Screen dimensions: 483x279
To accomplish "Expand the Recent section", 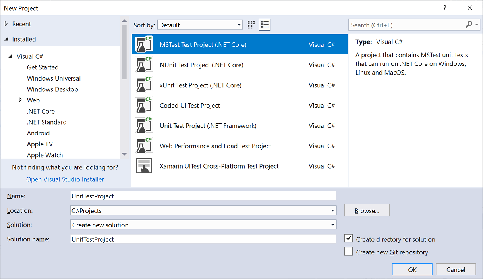I will coord(6,24).
